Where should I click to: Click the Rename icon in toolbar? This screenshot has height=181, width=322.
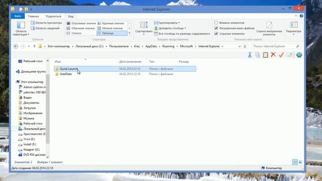pyautogui.click(x=289, y=55)
